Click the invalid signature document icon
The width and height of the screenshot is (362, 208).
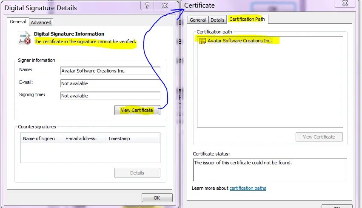point(25,38)
